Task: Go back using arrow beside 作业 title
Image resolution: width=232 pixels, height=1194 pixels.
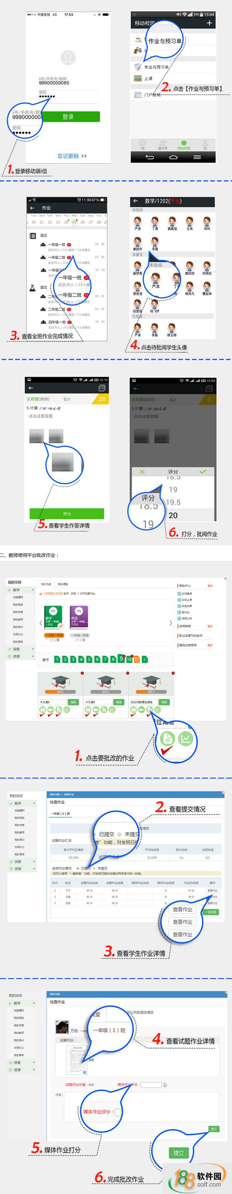Action: point(32,208)
